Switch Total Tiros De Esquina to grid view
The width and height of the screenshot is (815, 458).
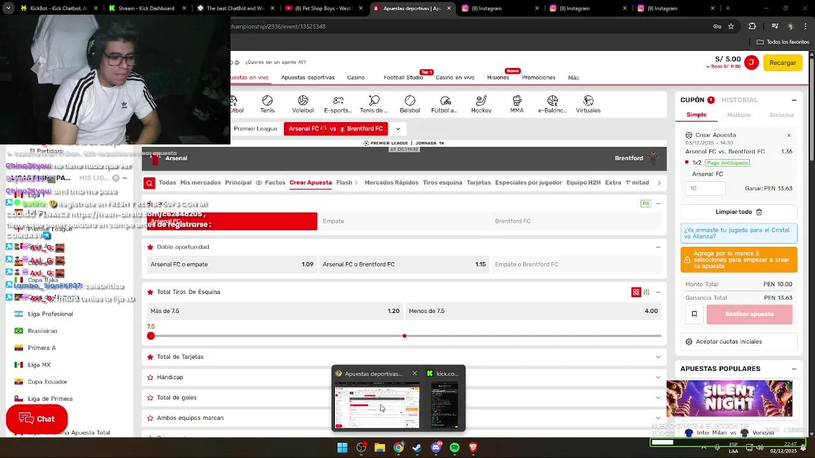[x=636, y=292]
